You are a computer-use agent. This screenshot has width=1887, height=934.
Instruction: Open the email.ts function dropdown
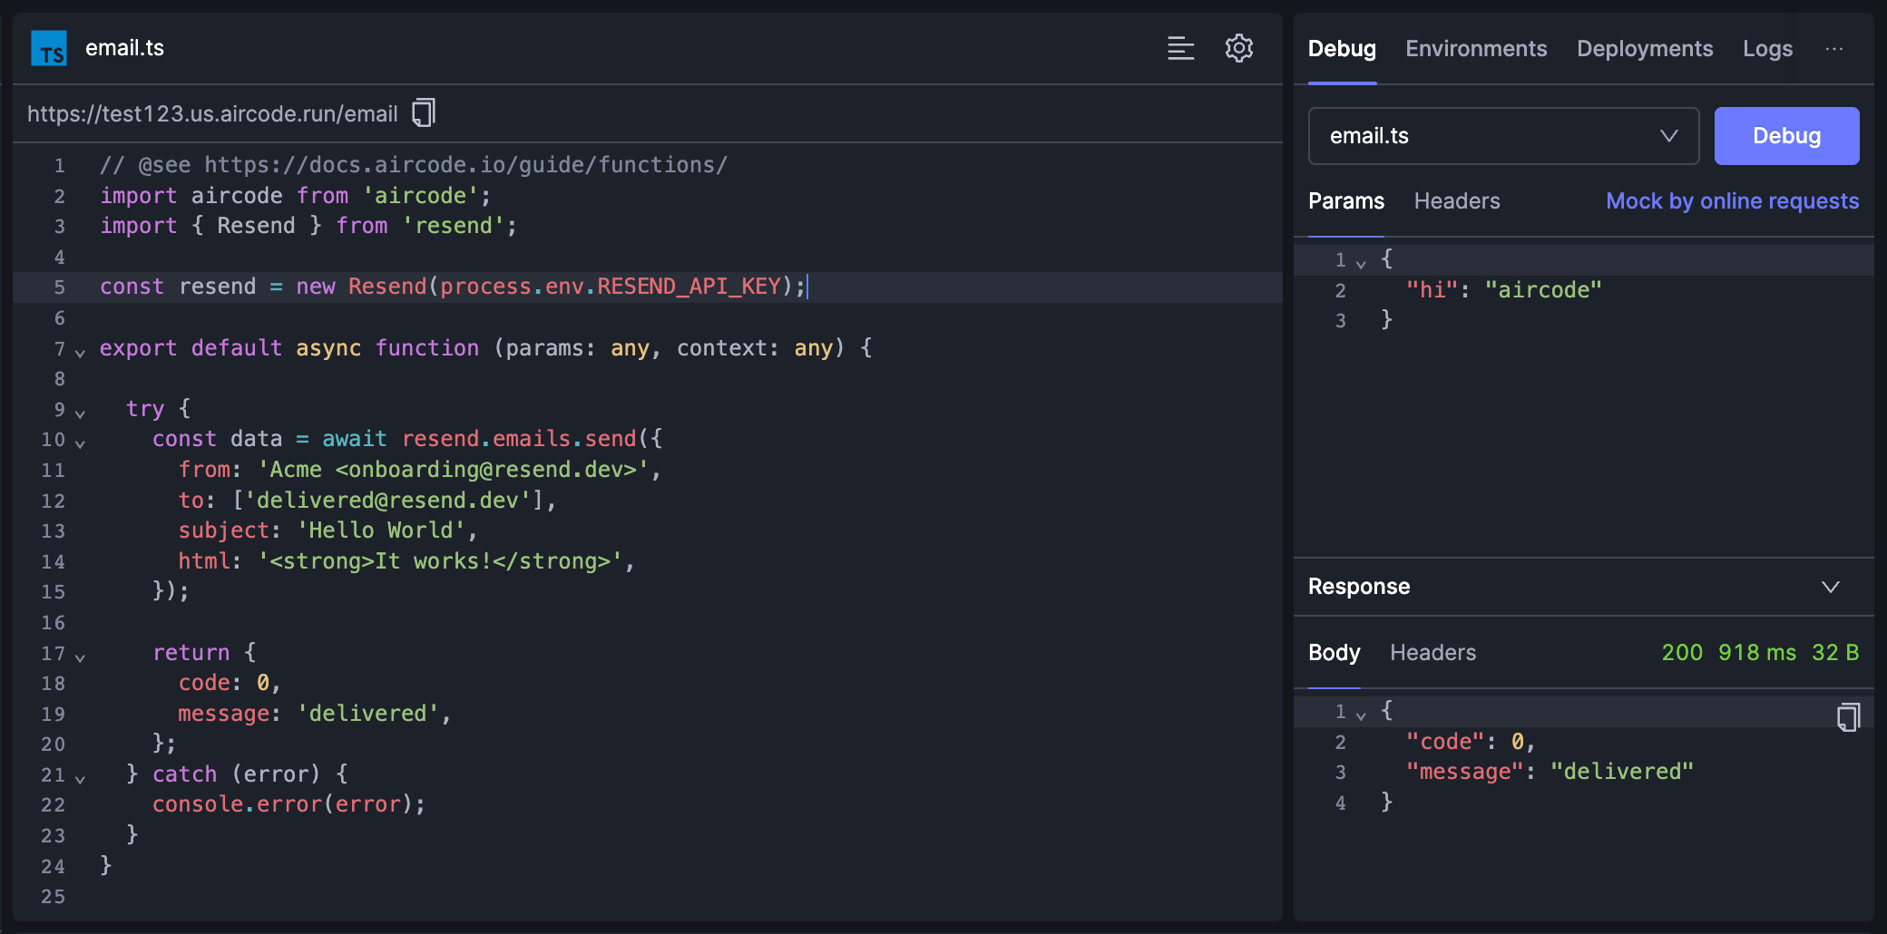1503,136
